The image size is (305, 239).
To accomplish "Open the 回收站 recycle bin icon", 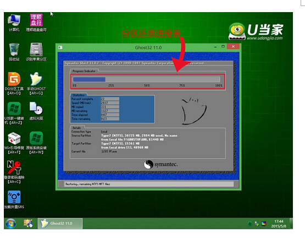I will (14, 52).
